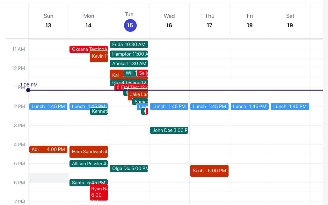Screen dimensions: 328x205
Task: Select Monday 14 column header
Action: (89, 21)
